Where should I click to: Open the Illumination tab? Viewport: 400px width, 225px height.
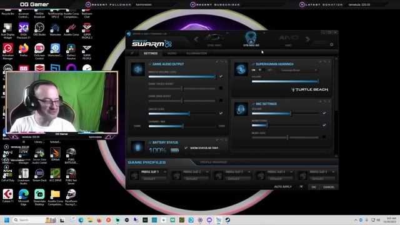point(197,53)
